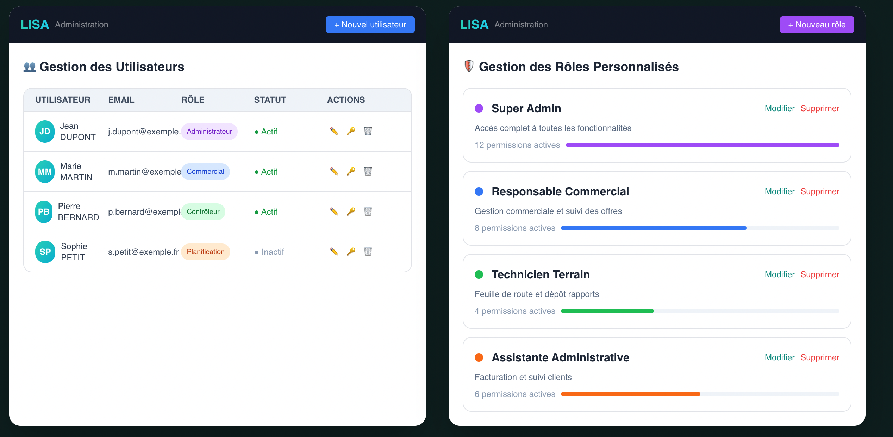Click the key icon in Jean DUPONT row
This screenshot has height=437, width=893.
coord(351,131)
